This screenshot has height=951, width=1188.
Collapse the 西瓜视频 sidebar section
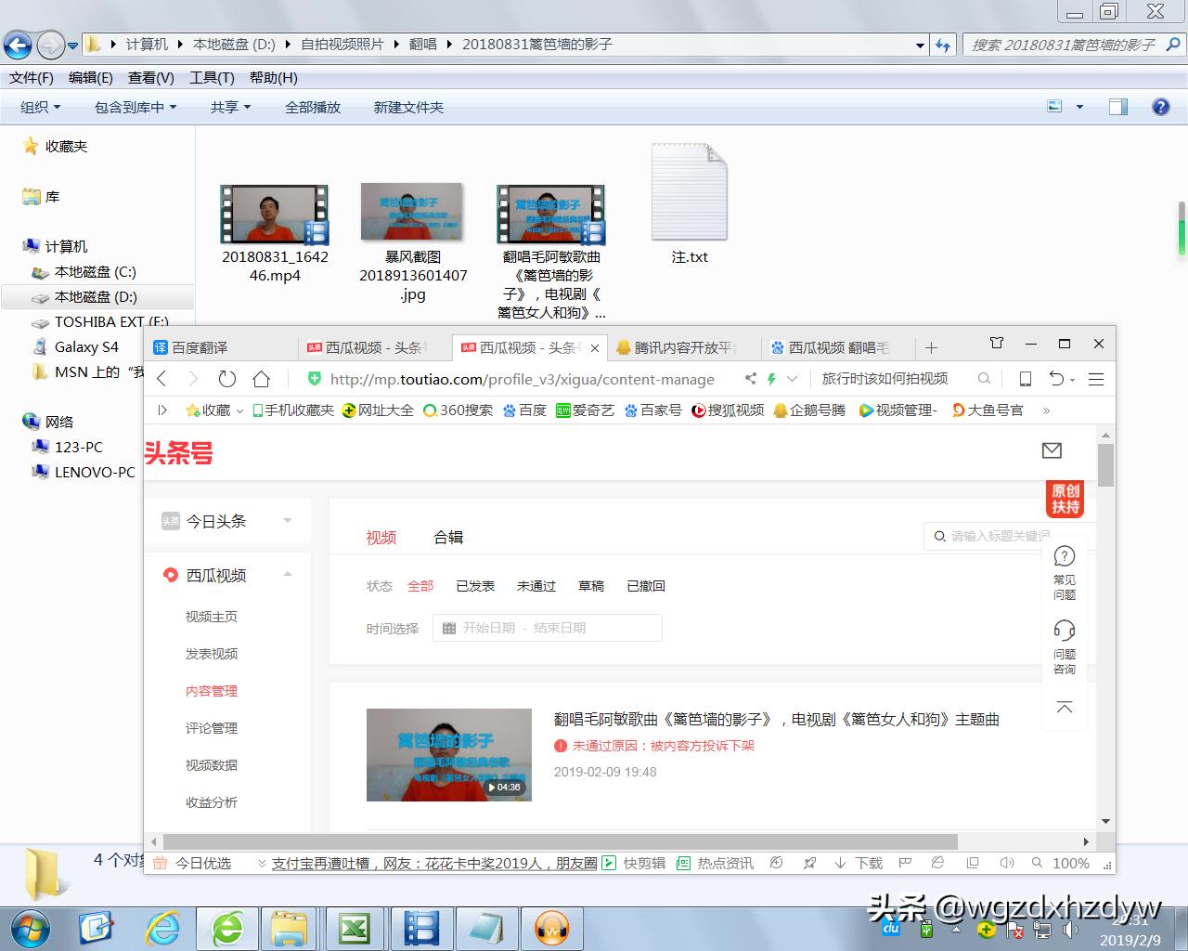point(288,575)
